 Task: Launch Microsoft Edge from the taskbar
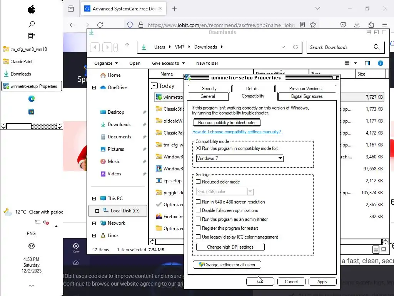[x=32, y=99]
